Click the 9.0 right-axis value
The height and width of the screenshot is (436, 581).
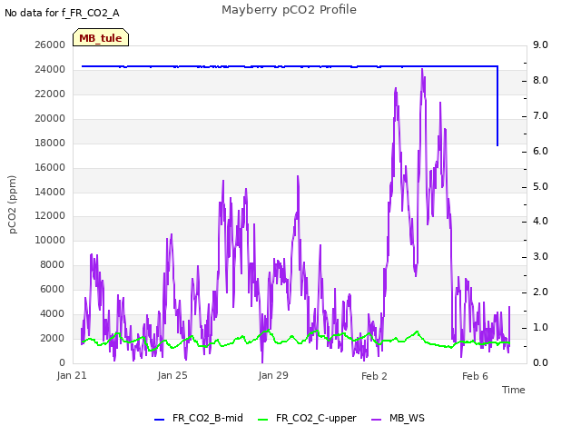(540, 45)
